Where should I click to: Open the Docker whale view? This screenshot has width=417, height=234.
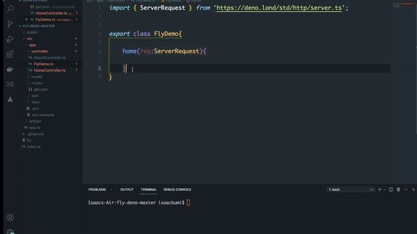point(10,70)
